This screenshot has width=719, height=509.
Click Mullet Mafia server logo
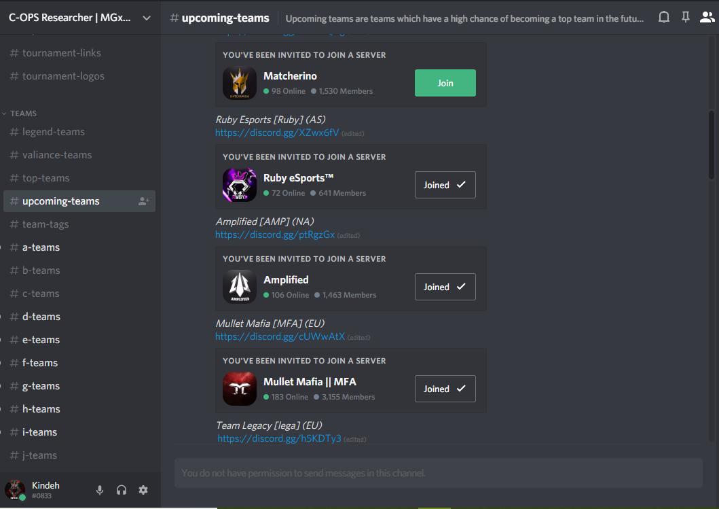point(240,389)
